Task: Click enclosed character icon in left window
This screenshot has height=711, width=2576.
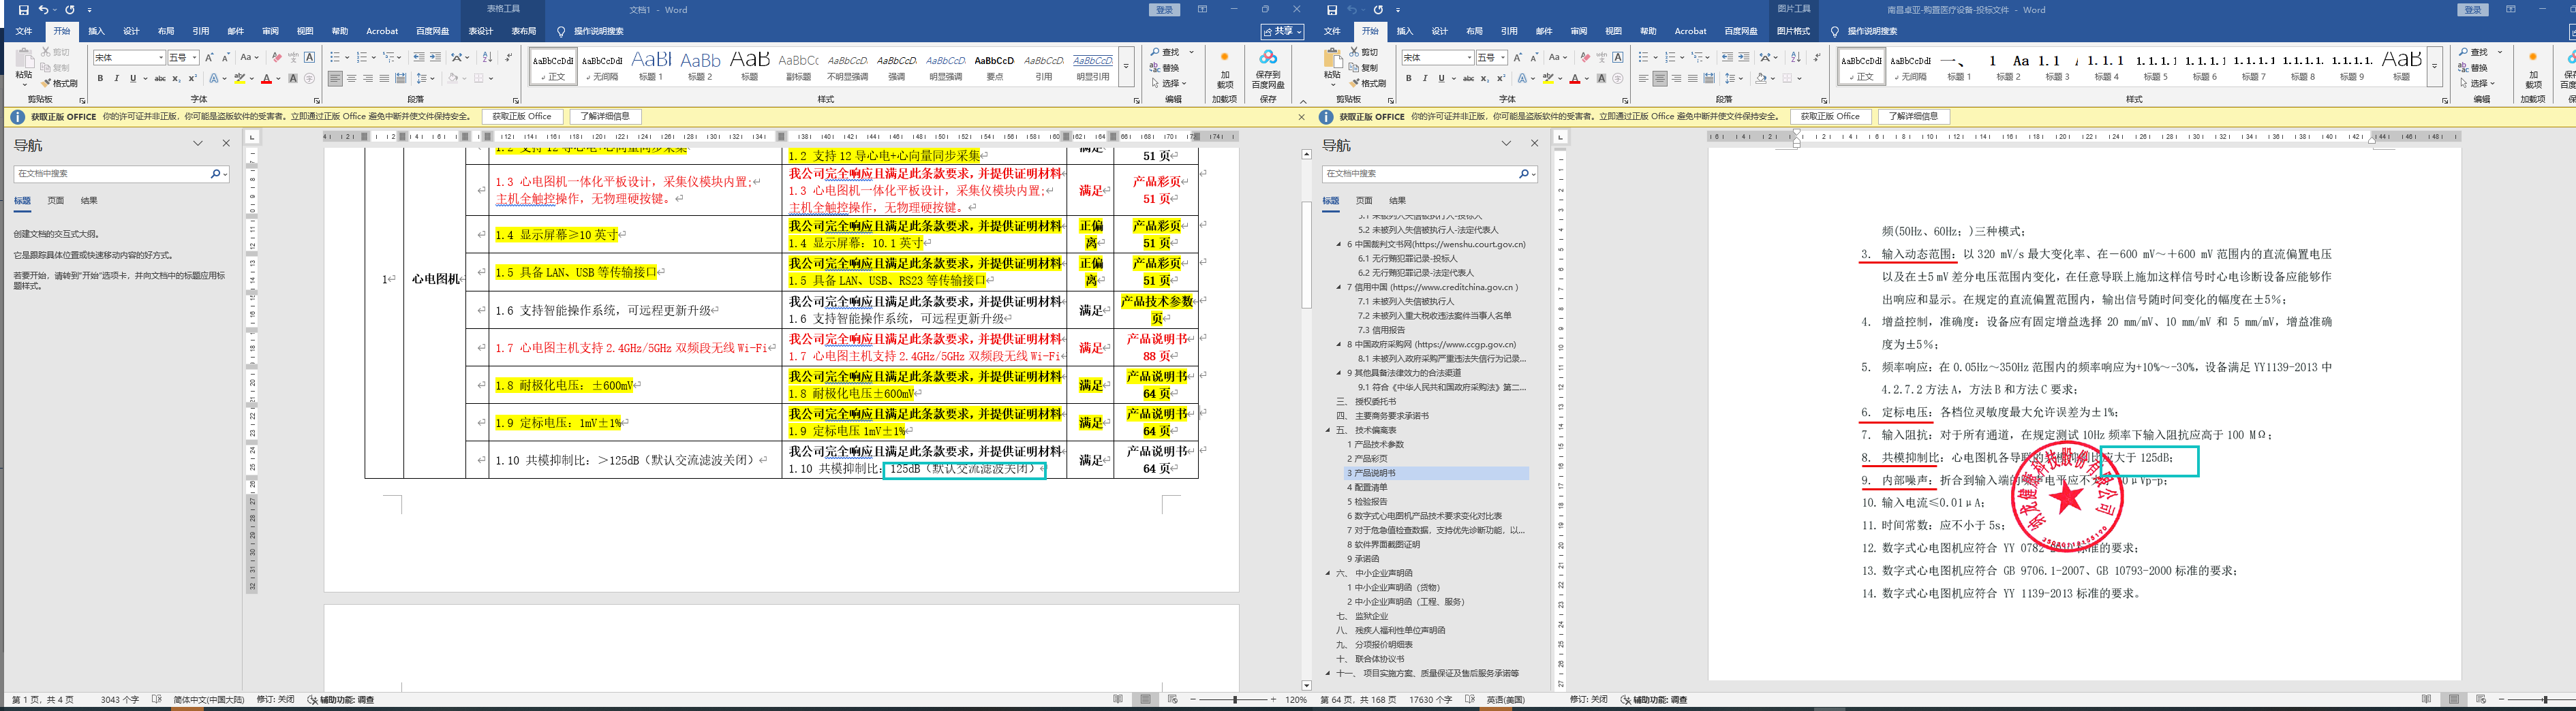Action: click(x=309, y=78)
